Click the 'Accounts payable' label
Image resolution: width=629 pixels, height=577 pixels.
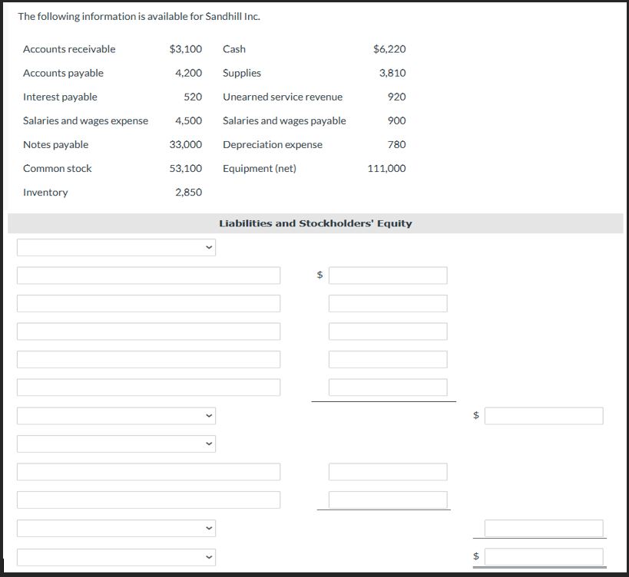click(x=63, y=74)
